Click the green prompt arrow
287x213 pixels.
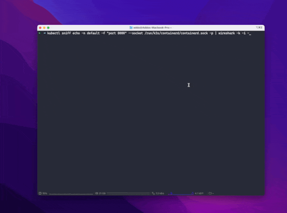coord(39,33)
